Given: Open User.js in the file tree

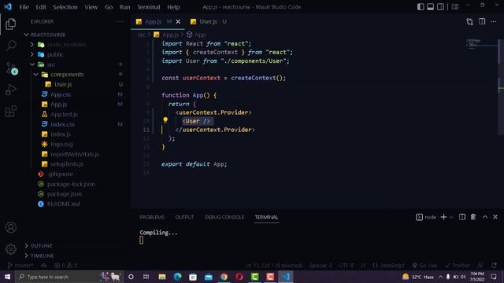Looking at the screenshot, I should (x=63, y=84).
